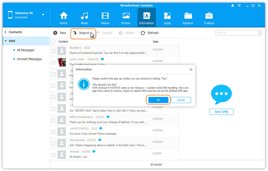Toggle the select-all checkbox beside Content
The width and height of the screenshot is (268, 171).
coord(53,42)
